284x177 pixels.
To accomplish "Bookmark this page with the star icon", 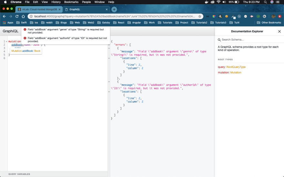I will (199, 16).
